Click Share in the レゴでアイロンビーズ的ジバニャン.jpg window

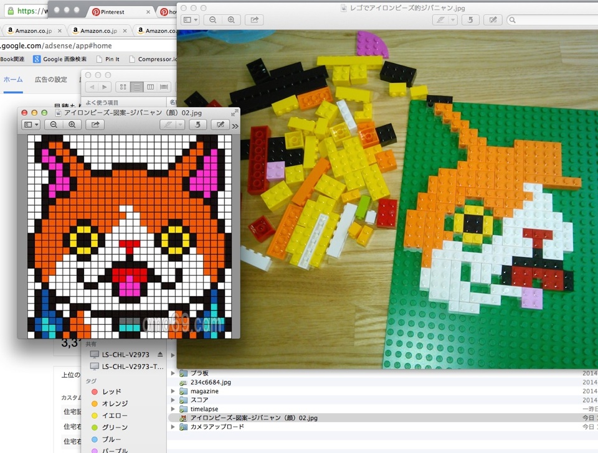pyautogui.click(x=254, y=20)
